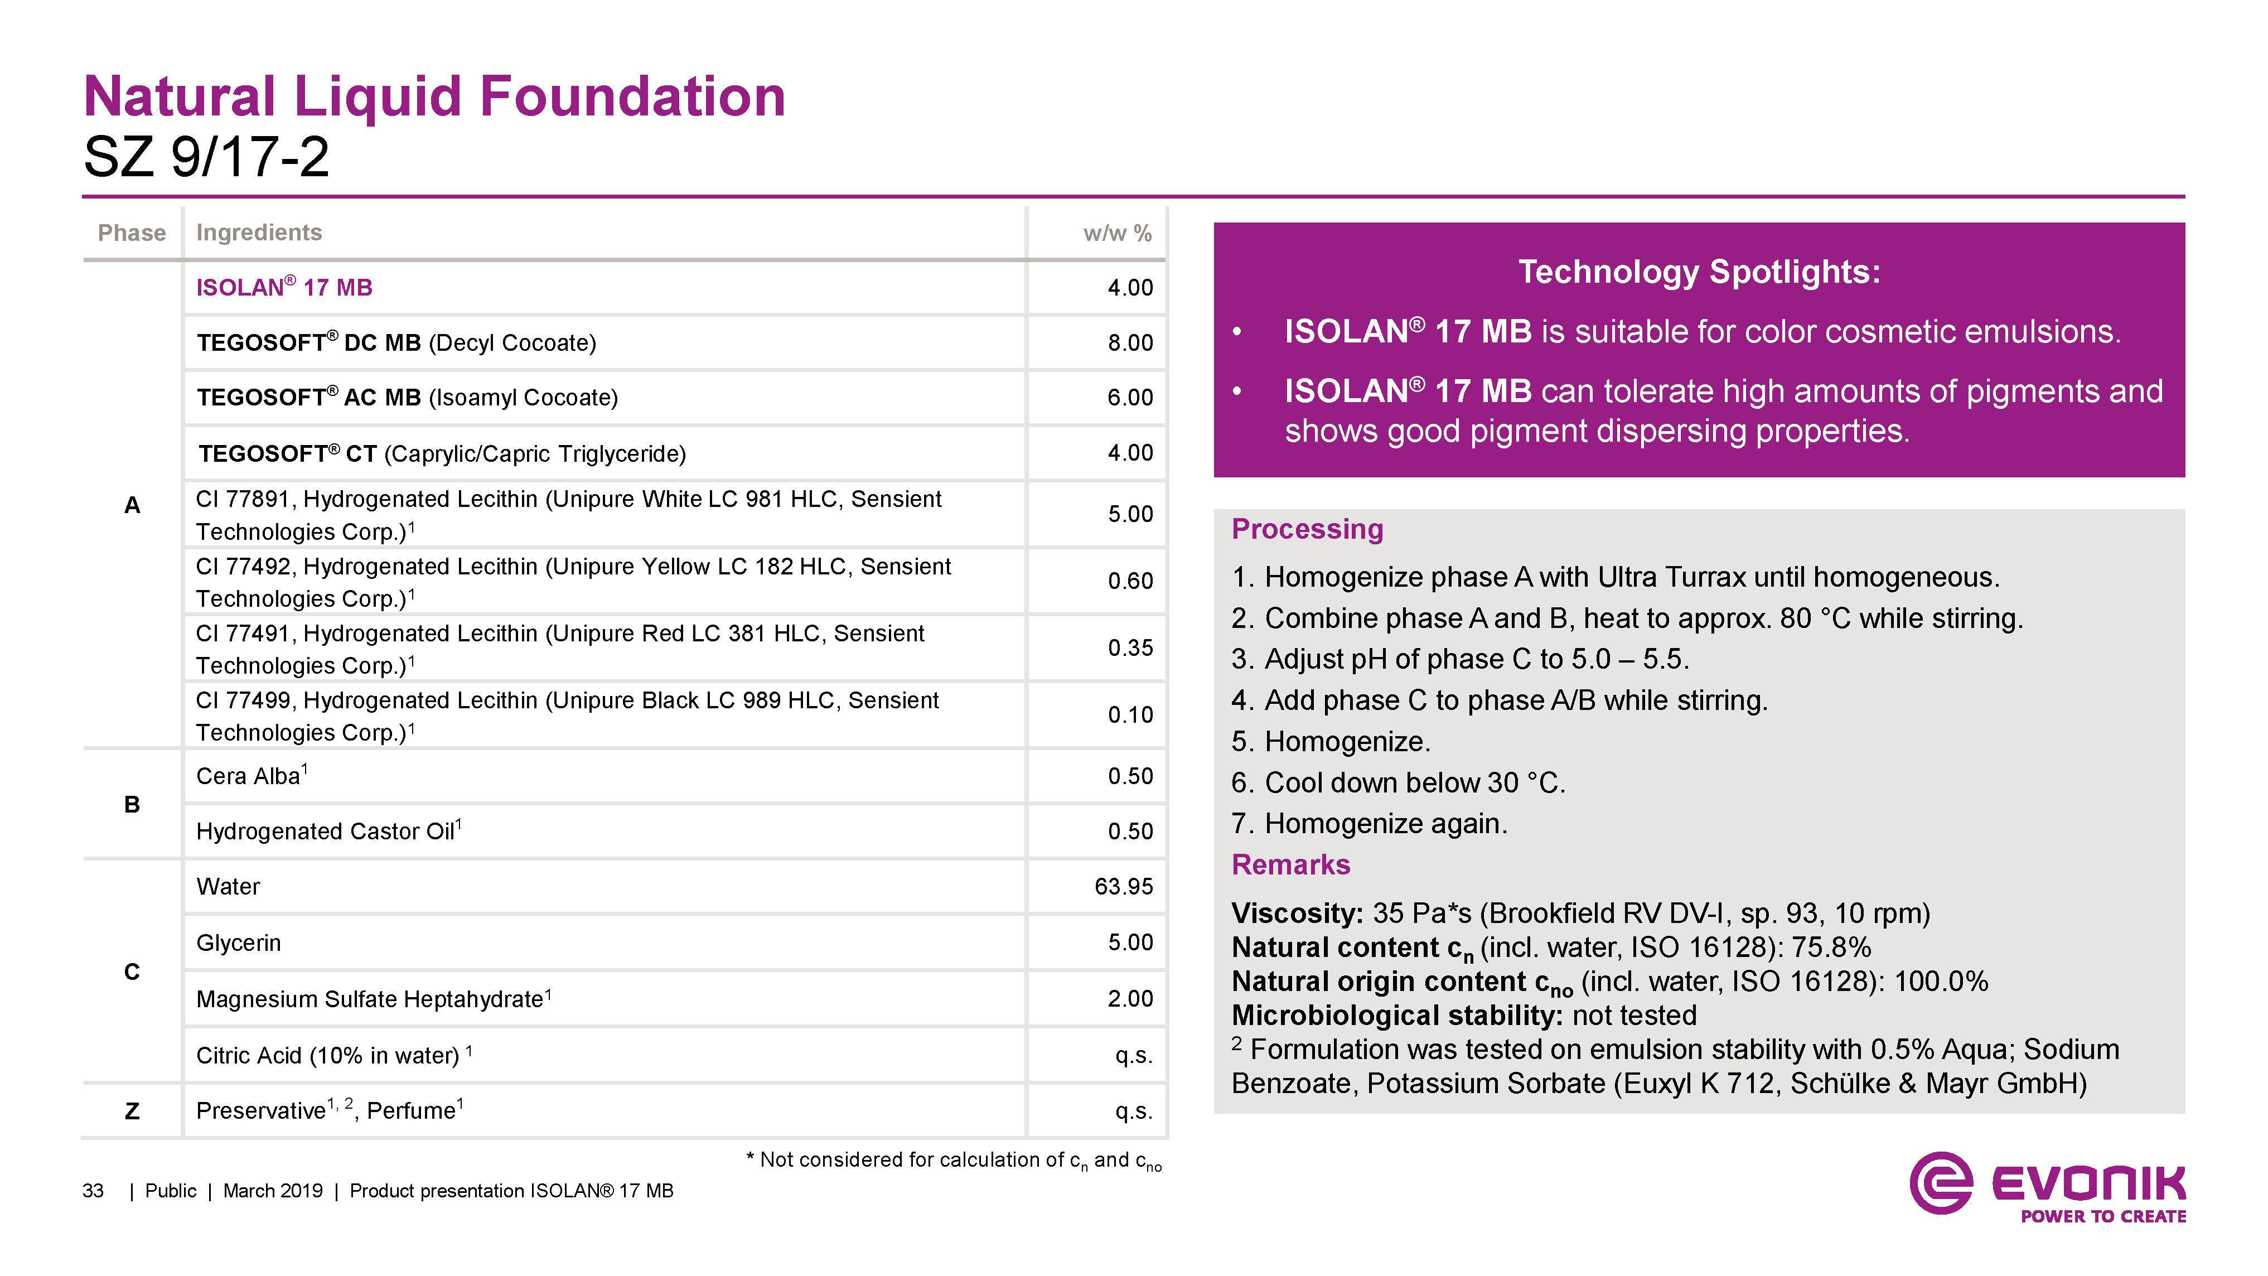Click the Ingredients column header

coord(259,233)
